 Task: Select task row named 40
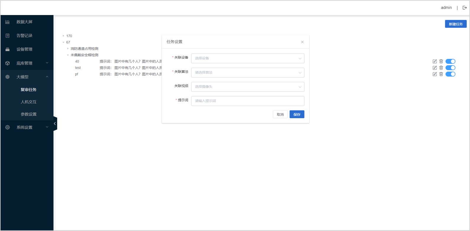click(77, 62)
